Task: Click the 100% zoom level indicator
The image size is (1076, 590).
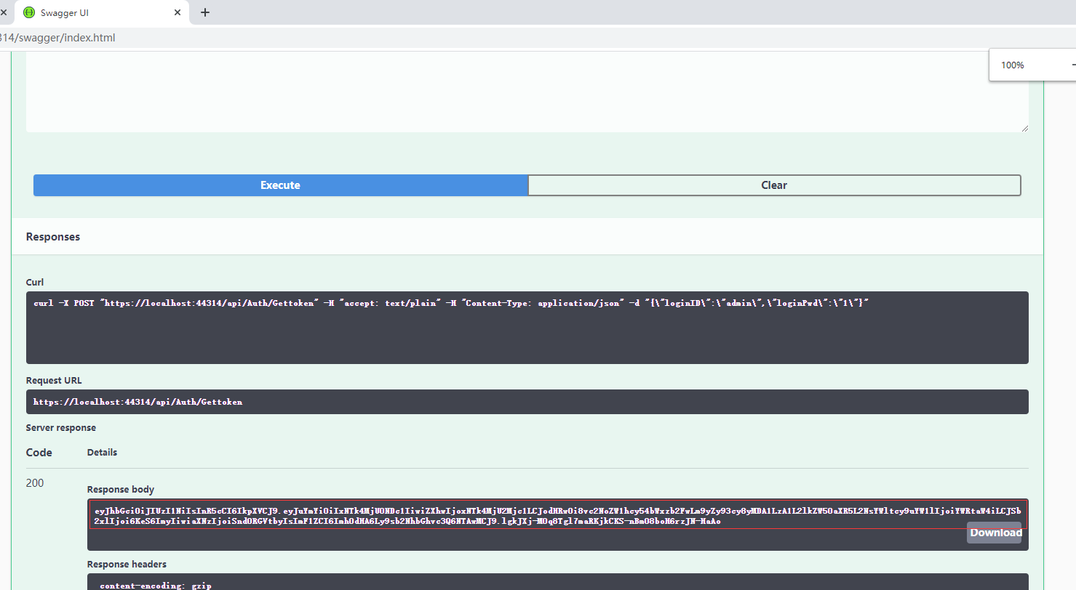Action: coord(1012,65)
